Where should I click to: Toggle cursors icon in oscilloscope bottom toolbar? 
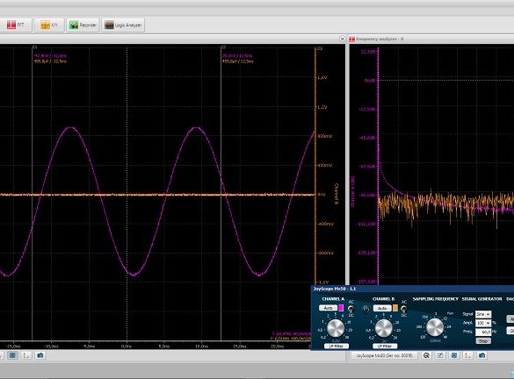(x=26, y=355)
